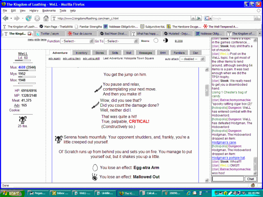Click the Egg-stra Arm egg icon
The height and width of the screenshot is (197, 263).
point(95,167)
